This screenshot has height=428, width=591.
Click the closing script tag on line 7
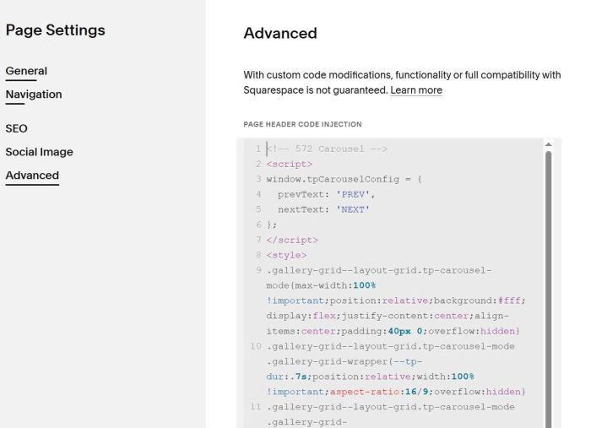pos(291,241)
